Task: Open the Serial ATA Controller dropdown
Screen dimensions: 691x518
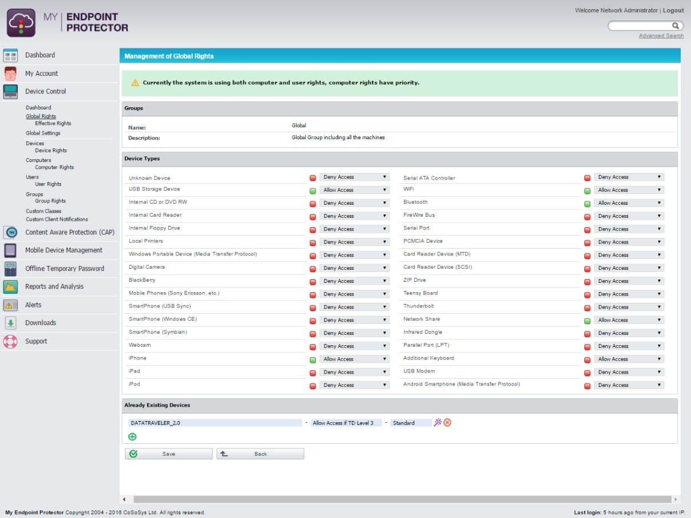Action: (x=629, y=177)
